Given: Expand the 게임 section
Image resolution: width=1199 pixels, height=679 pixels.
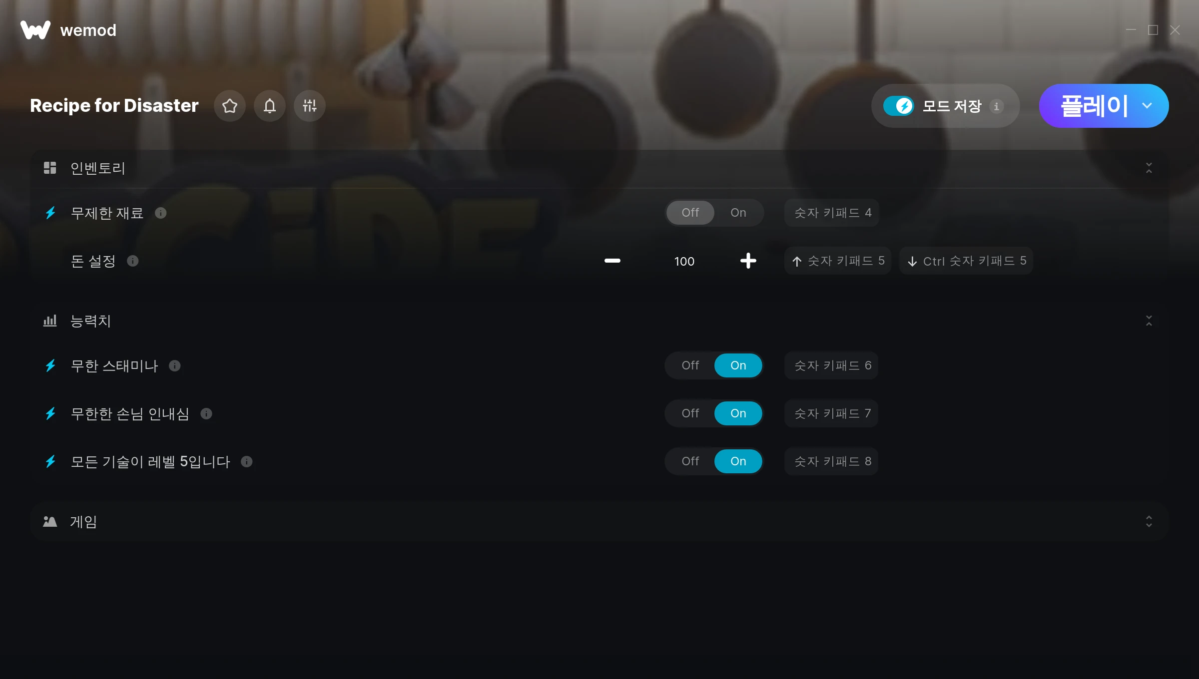Looking at the screenshot, I should point(1149,522).
